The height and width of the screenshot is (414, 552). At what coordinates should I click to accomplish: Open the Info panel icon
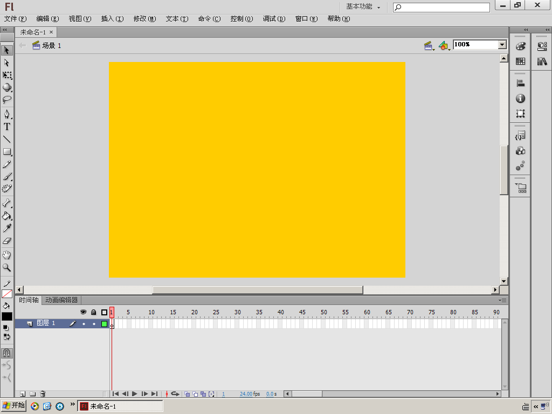[x=520, y=99]
